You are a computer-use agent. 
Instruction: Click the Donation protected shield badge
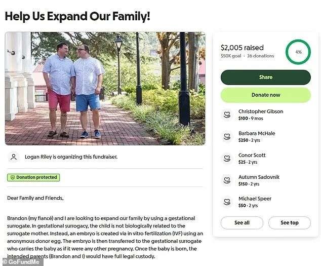33,177
